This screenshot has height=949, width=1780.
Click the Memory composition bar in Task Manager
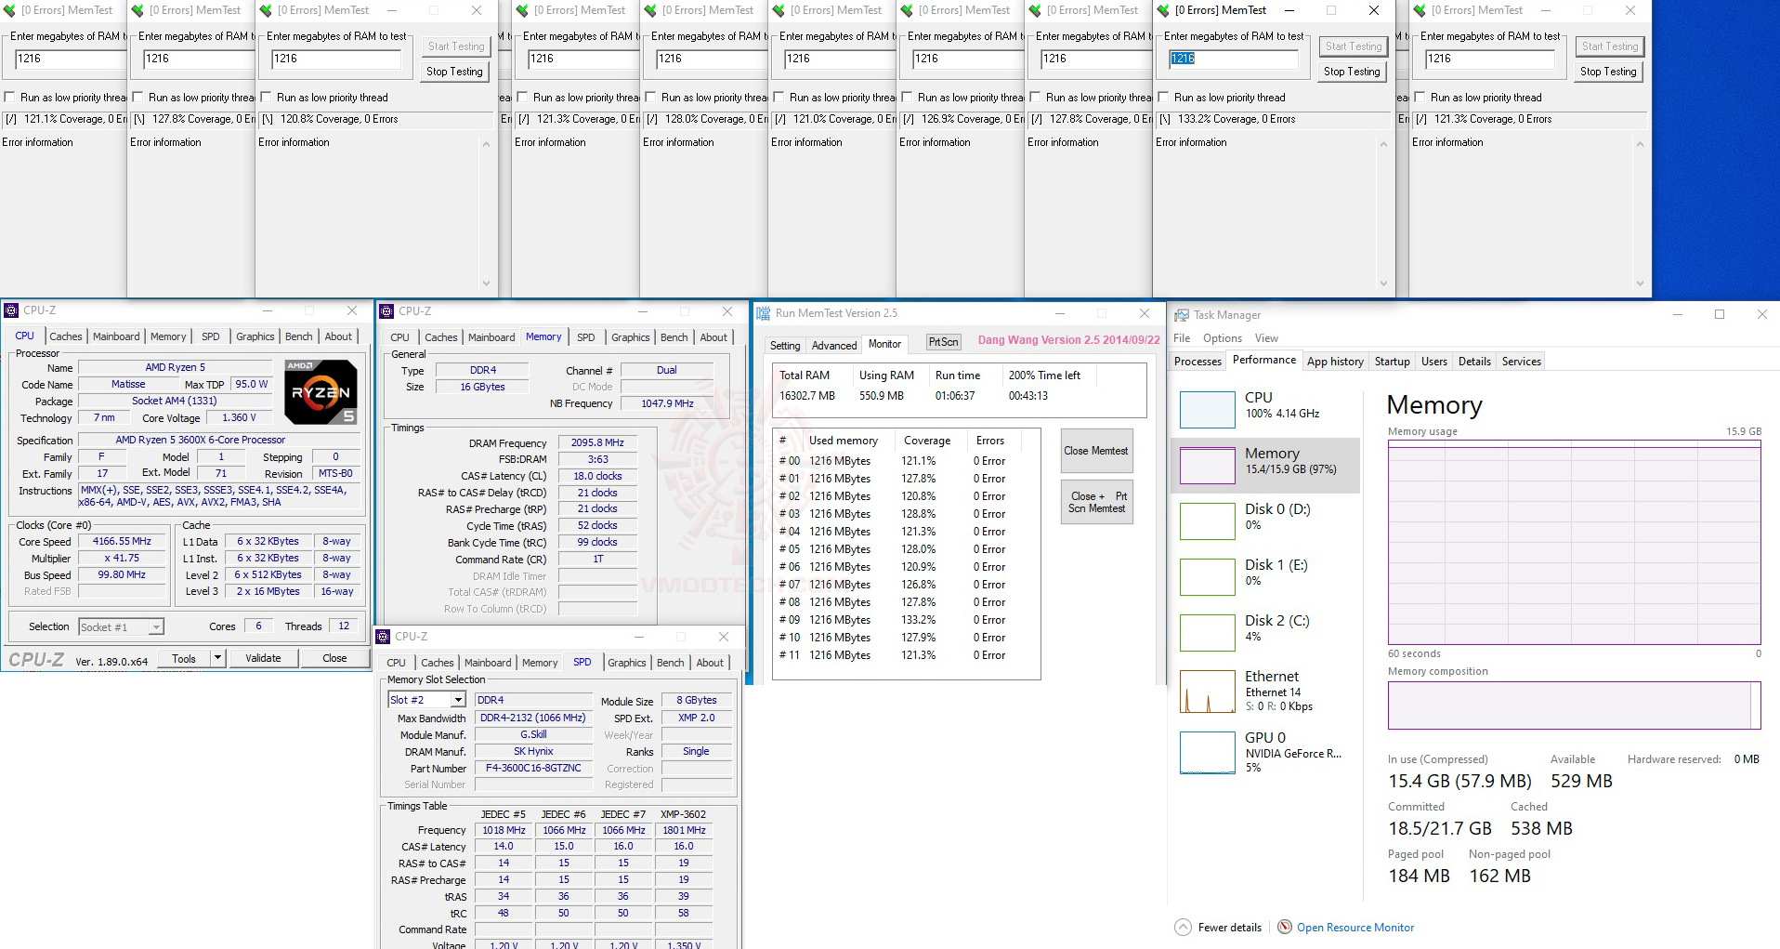(x=1574, y=705)
